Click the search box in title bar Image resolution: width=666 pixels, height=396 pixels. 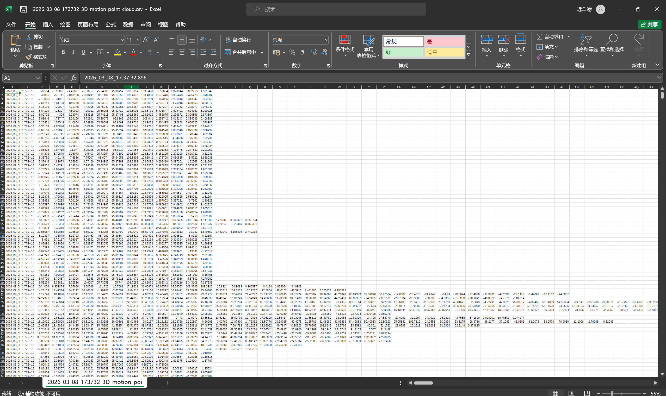pyautogui.click(x=336, y=9)
